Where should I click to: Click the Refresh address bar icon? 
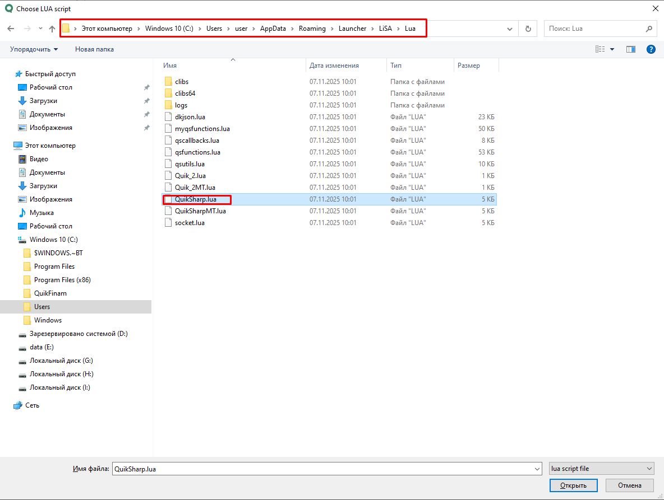528,29
